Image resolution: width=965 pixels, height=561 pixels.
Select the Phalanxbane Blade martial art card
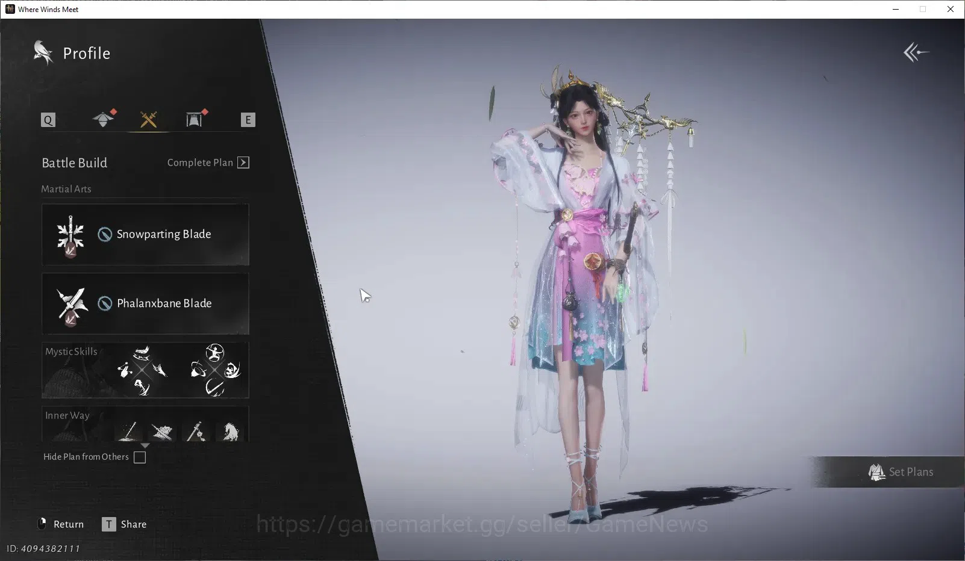[145, 303]
